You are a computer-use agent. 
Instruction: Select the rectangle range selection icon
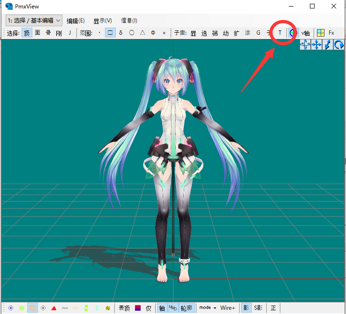pos(110,33)
